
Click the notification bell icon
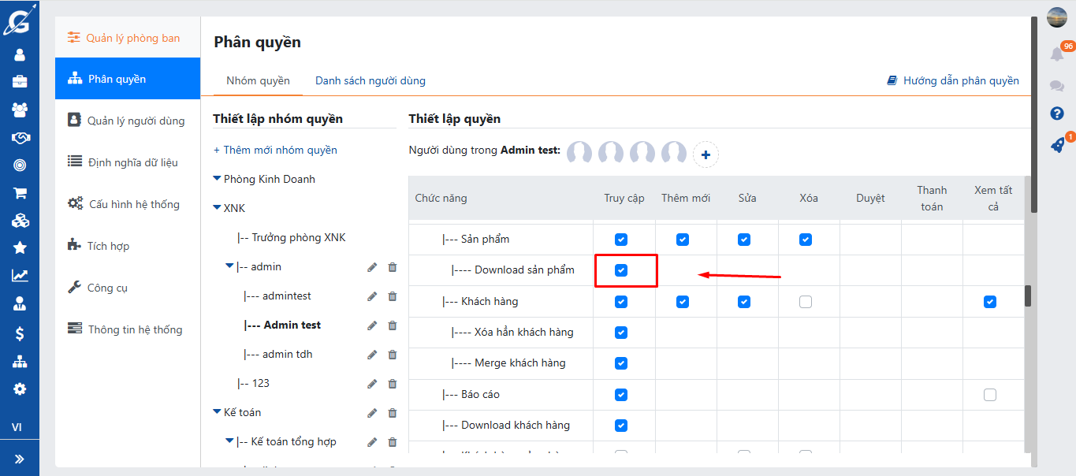pyautogui.click(x=1057, y=54)
